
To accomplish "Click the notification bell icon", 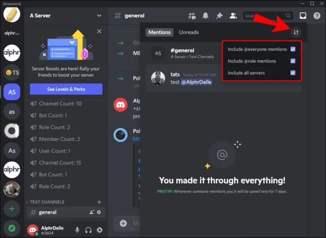I will 206,16.
